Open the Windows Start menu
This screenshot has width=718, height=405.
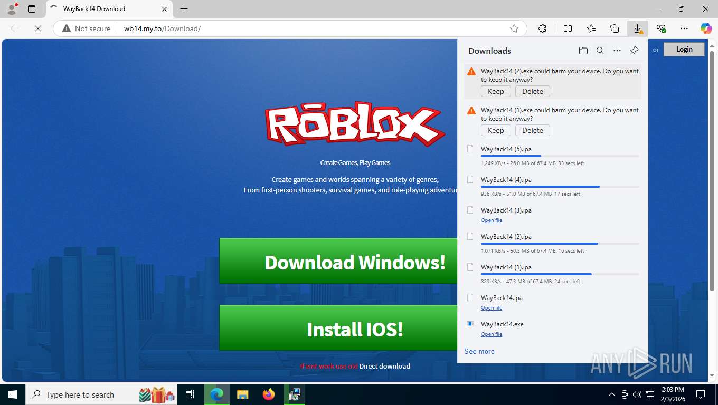[x=12, y=394]
